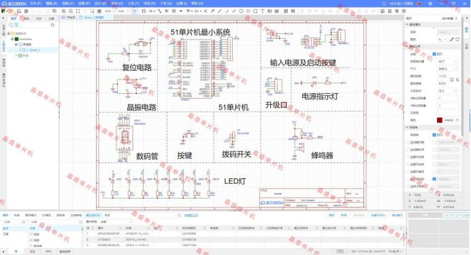Collapse the 明细表 section header
The width and height of the screenshot is (471, 255).
click(x=407, y=128)
